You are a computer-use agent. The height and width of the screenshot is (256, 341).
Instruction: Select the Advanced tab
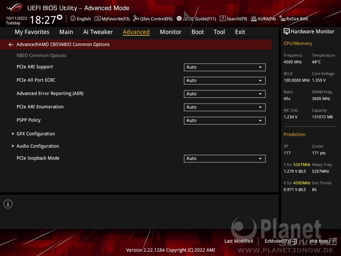coord(136,32)
